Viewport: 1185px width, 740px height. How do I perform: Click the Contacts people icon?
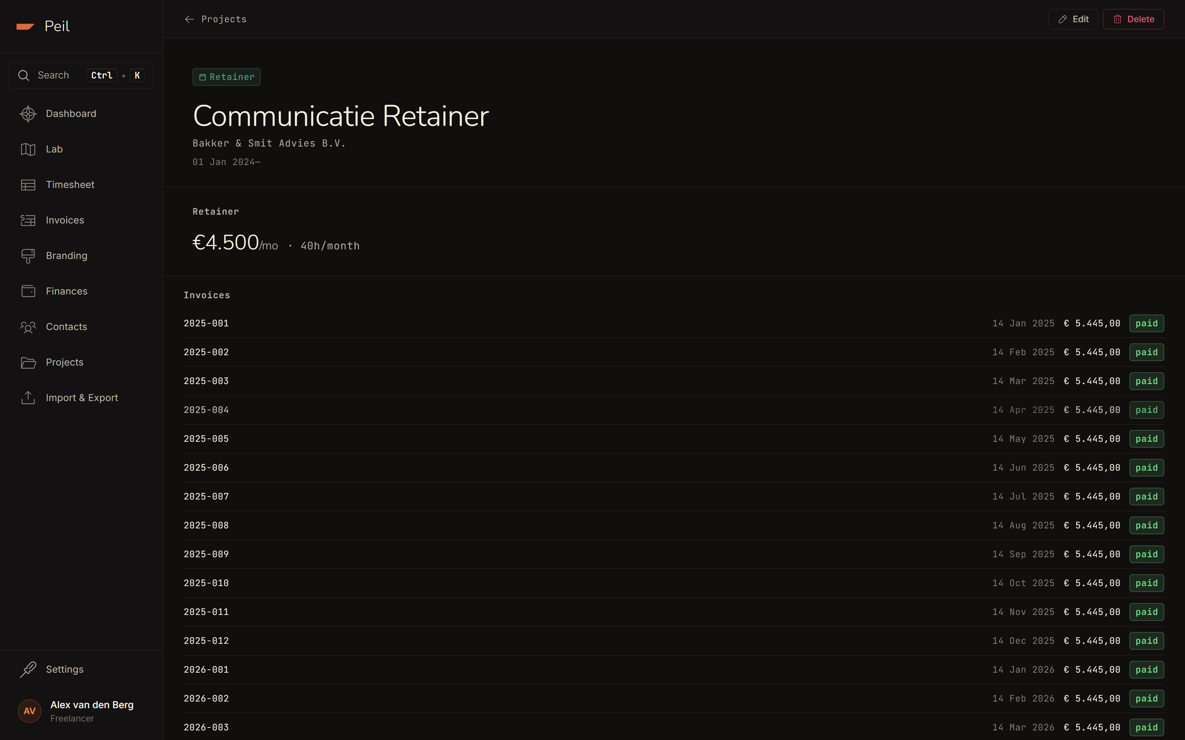pos(28,327)
